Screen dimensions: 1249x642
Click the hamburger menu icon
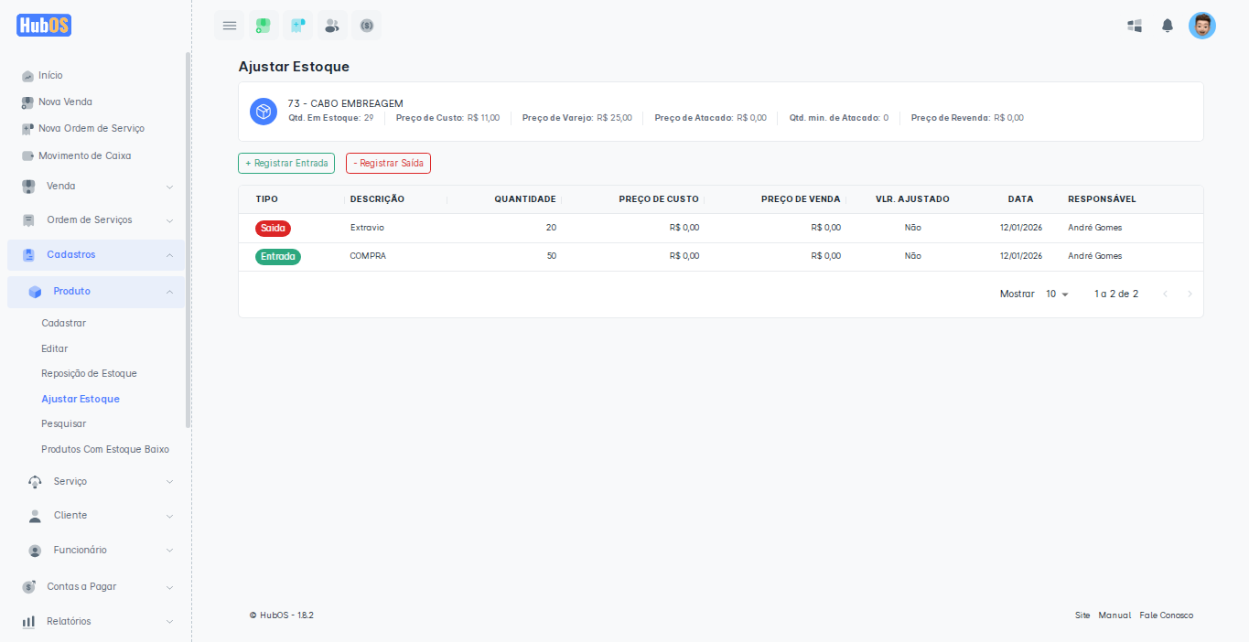tap(230, 26)
